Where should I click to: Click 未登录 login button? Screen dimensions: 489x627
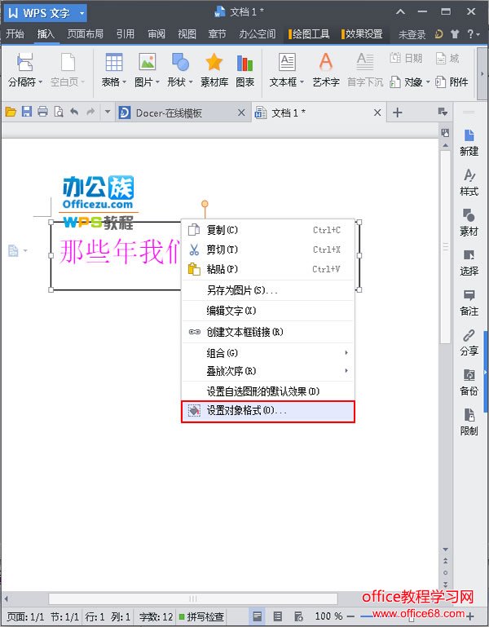(x=412, y=35)
